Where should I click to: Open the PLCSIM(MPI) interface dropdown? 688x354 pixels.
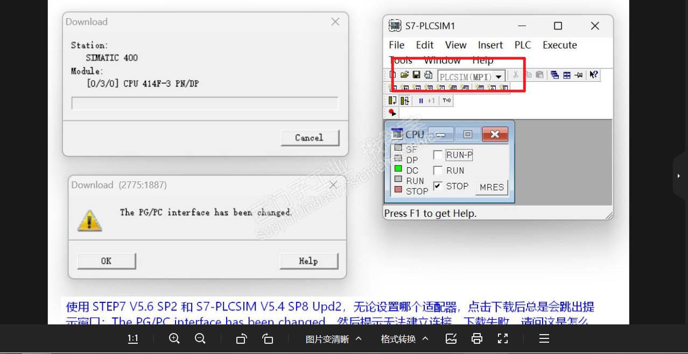499,77
